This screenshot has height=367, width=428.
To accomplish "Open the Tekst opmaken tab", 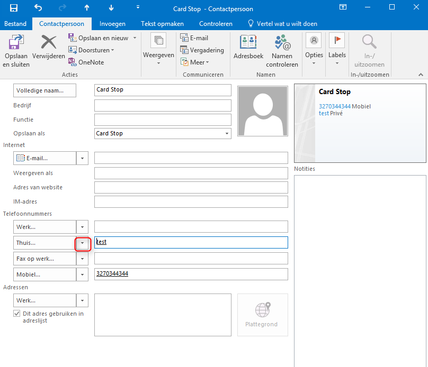I will [x=162, y=24].
